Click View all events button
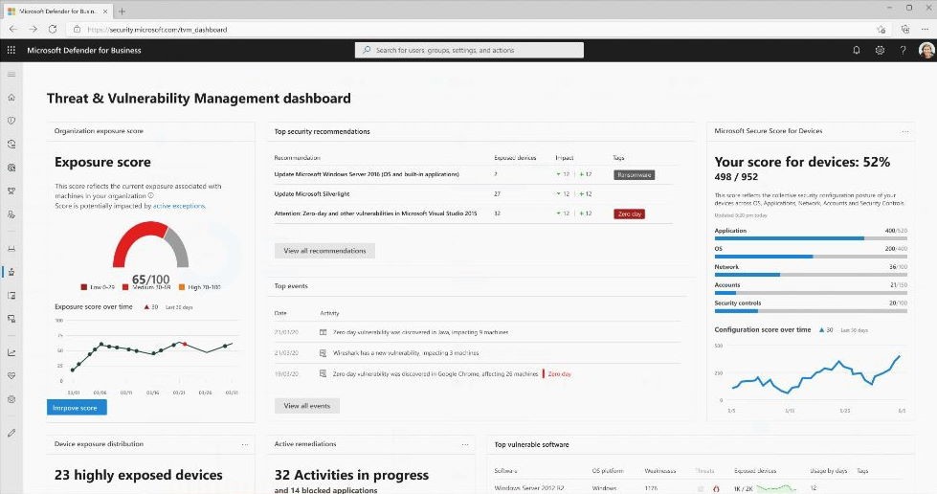 306,406
